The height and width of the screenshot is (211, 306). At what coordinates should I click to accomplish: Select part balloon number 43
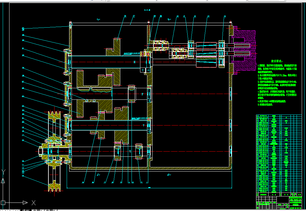[208, 16]
